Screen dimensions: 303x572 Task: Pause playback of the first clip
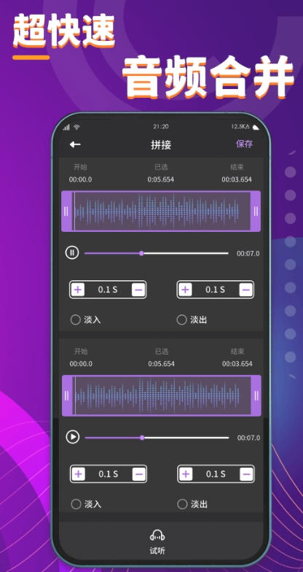pyautogui.click(x=72, y=252)
